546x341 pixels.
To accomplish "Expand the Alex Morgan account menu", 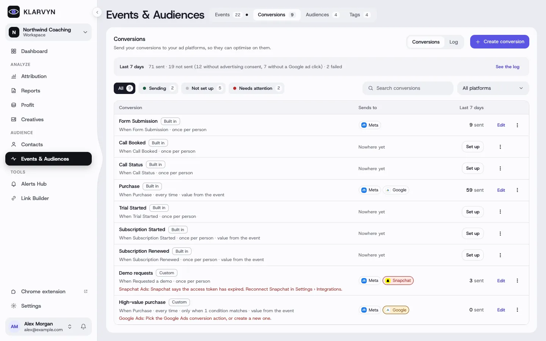I will pyautogui.click(x=41, y=327).
